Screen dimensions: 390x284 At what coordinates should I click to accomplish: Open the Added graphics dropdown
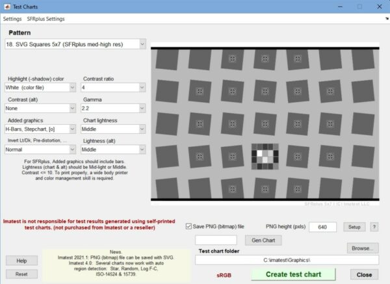[41, 129]
